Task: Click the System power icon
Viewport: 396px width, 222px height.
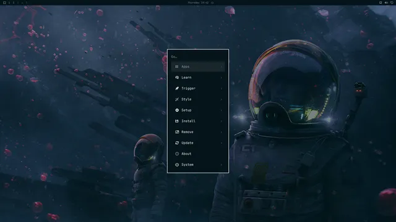Action: click(177, 165)
